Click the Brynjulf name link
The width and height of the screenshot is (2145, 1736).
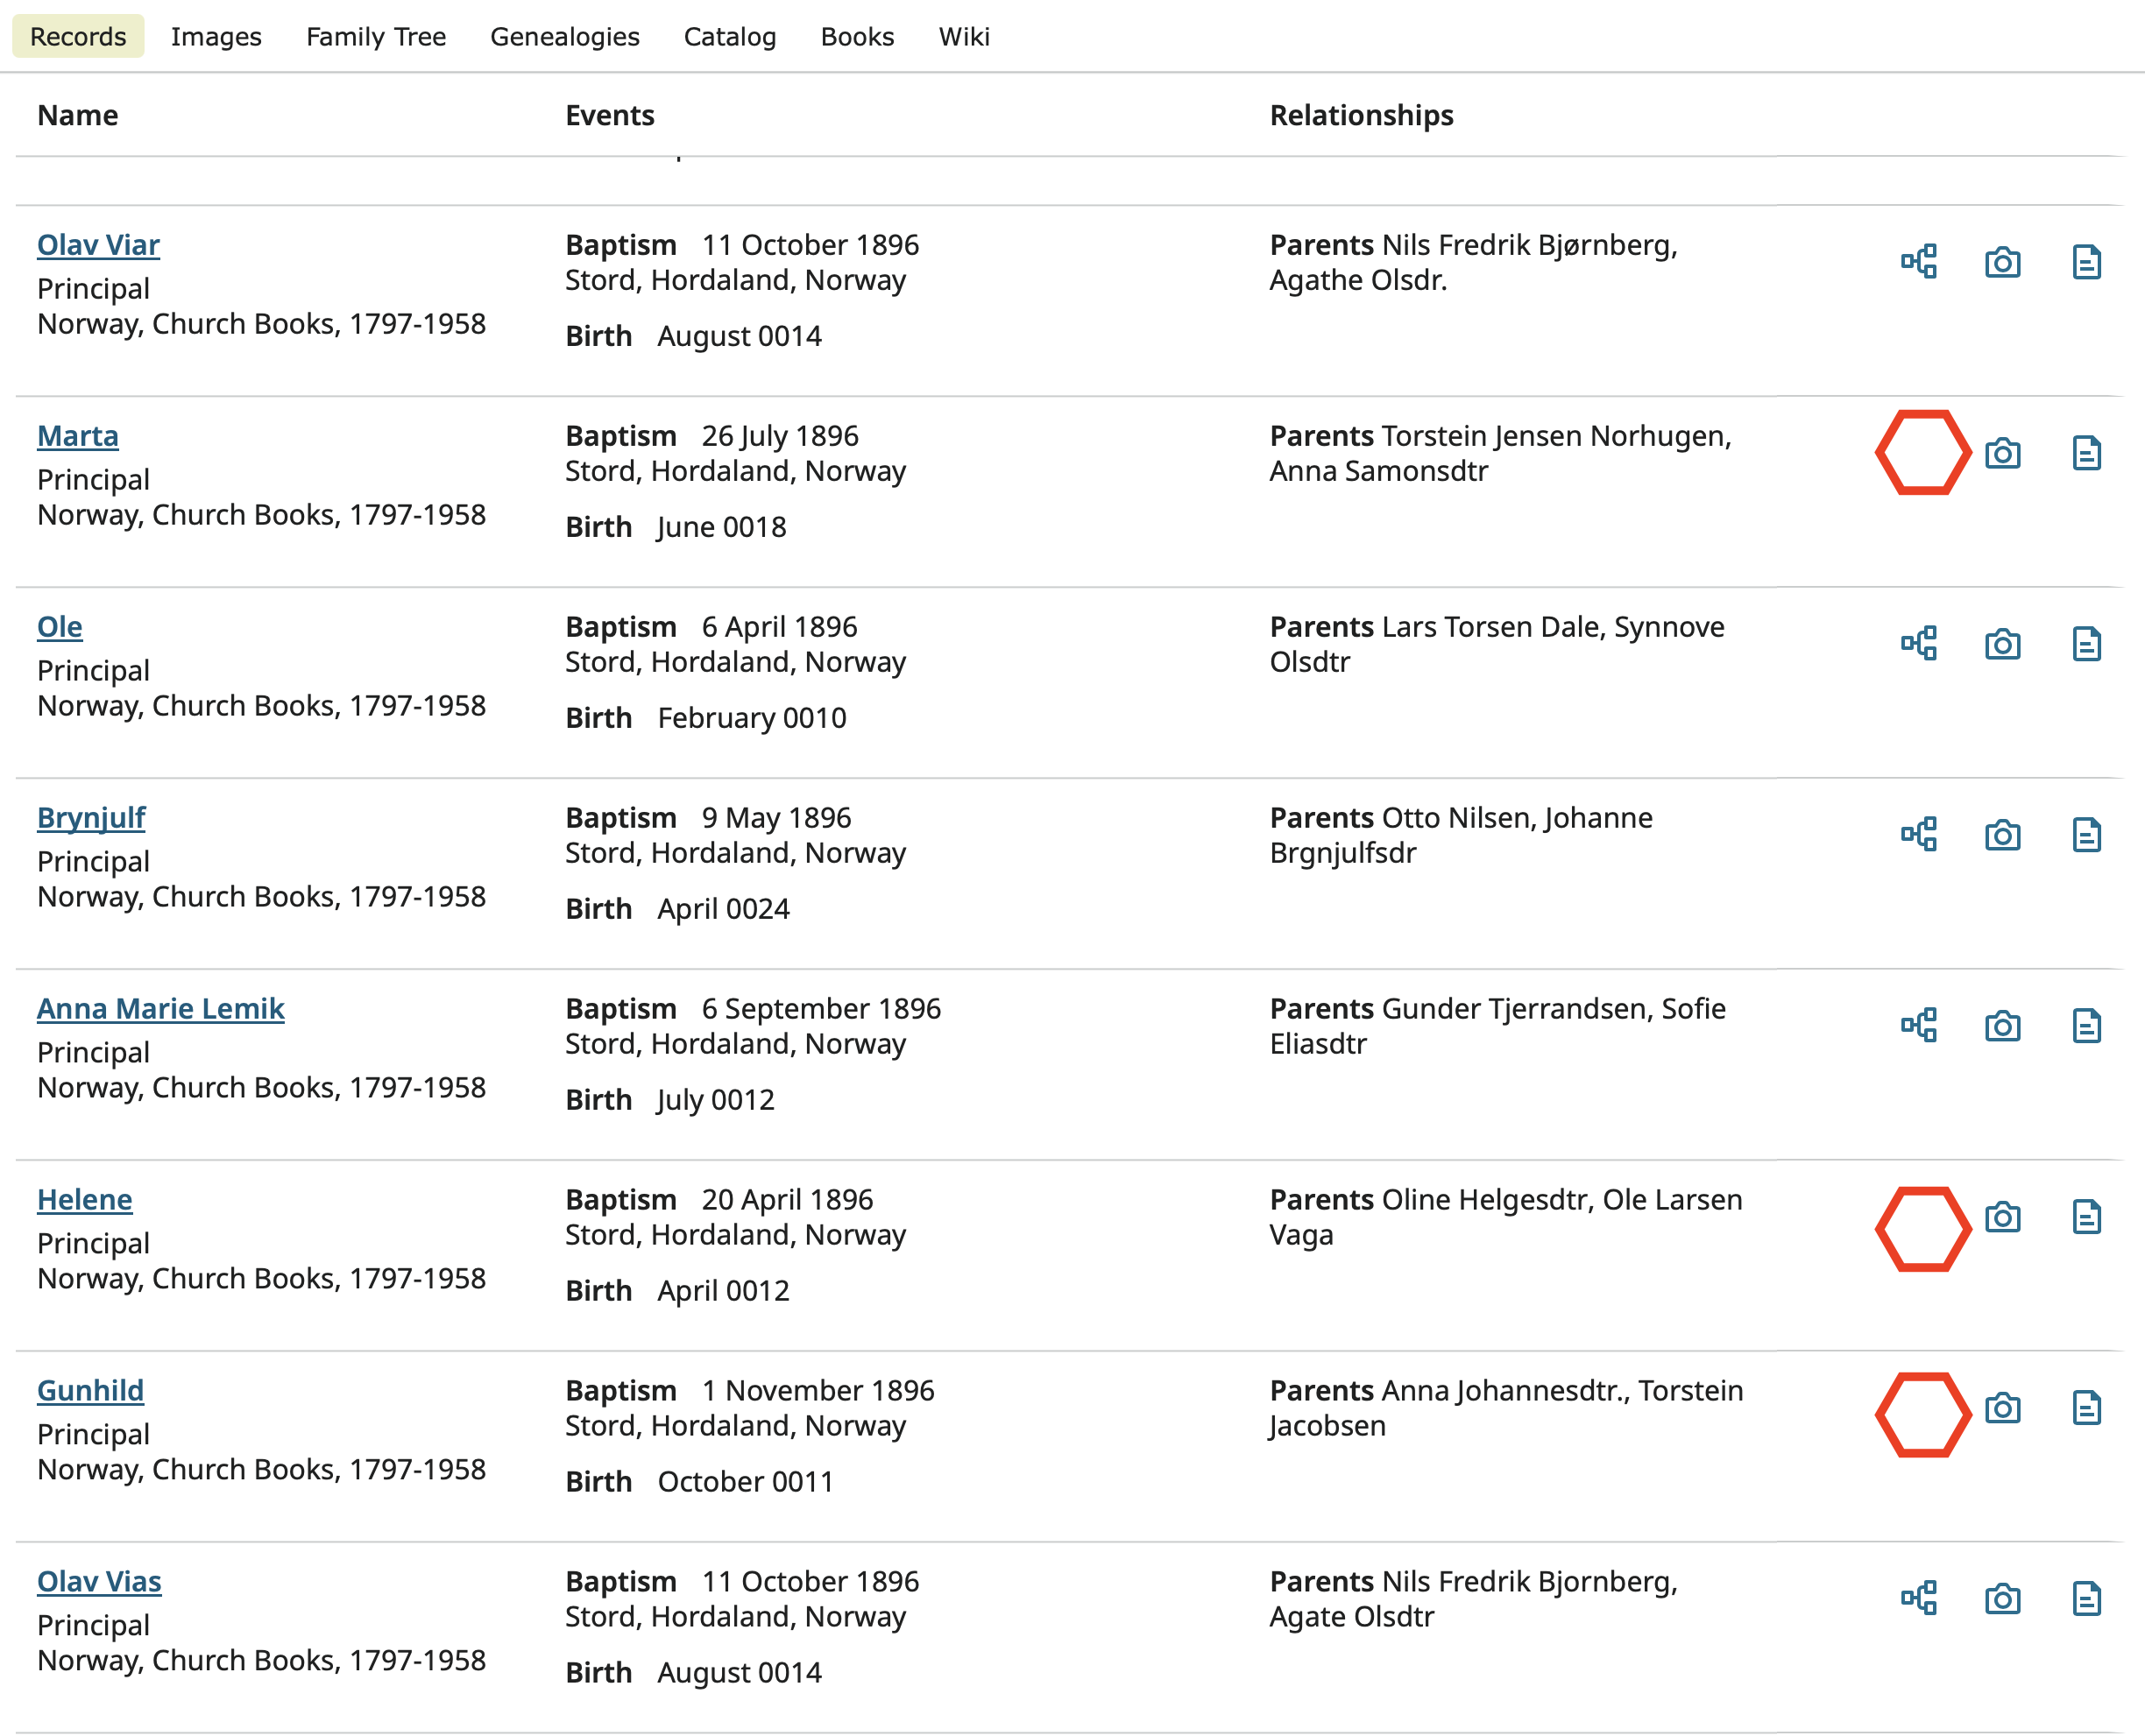point(91,818)
